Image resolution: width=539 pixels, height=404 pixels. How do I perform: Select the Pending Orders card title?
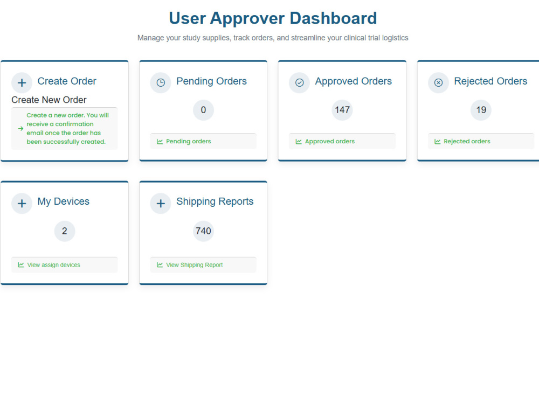tap(211, 81)
